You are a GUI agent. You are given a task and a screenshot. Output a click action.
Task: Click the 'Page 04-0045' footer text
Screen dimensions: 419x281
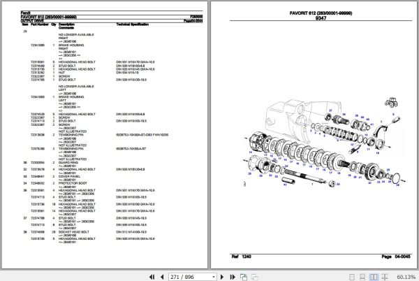(x=396, y=257)
